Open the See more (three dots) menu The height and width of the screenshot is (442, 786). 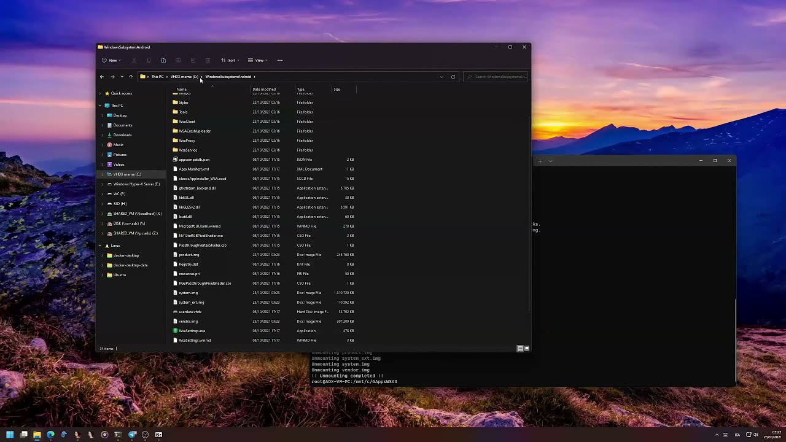click(280, 60)
